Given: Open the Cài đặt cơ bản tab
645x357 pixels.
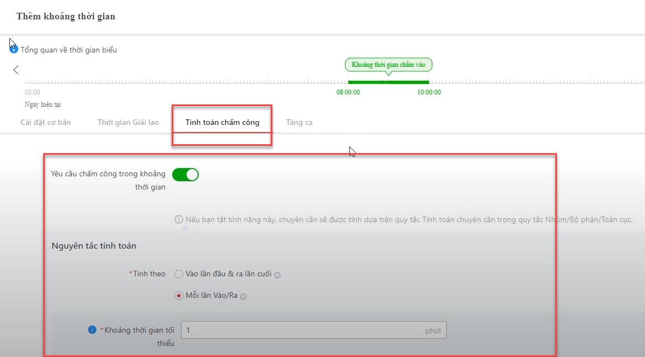Looking at the screenshot, I should (45, 122).
